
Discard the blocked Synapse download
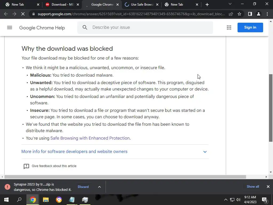pos(83,187)
